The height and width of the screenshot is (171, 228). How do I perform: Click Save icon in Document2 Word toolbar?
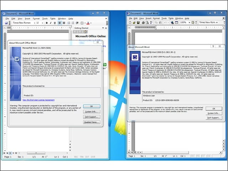point(6,23)
